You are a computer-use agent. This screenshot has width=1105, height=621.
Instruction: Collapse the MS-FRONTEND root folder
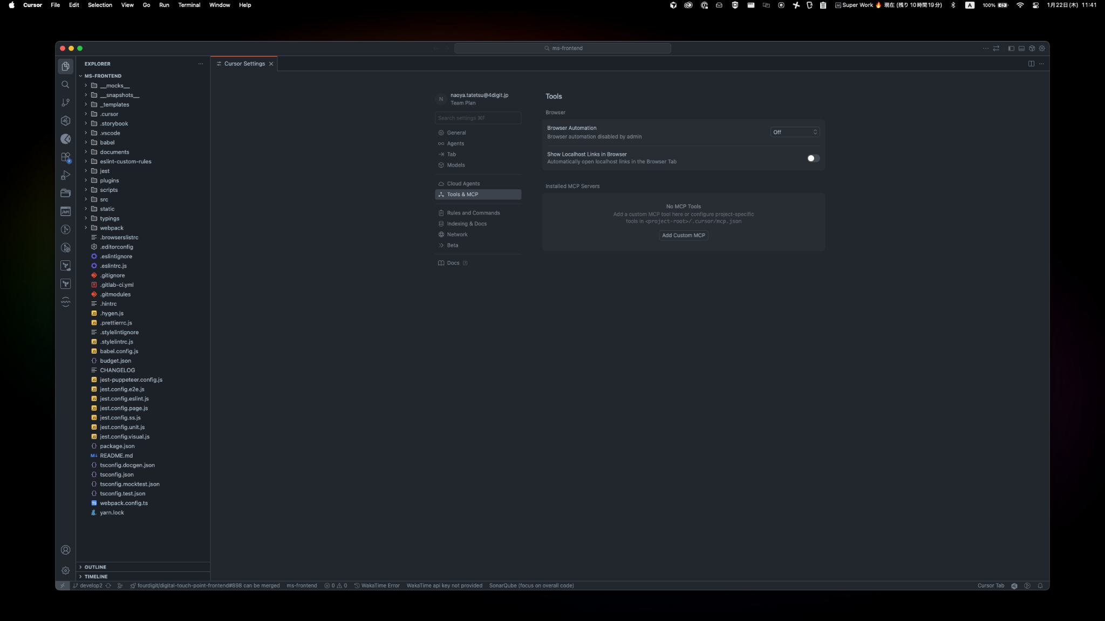142,76
